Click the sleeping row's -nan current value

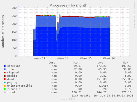tap(53, 66)
